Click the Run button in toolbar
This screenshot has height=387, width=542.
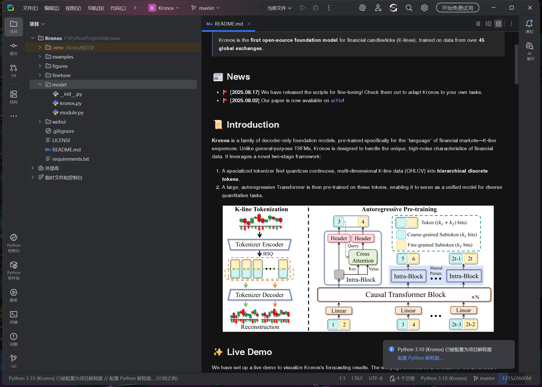tap(302, 8)
